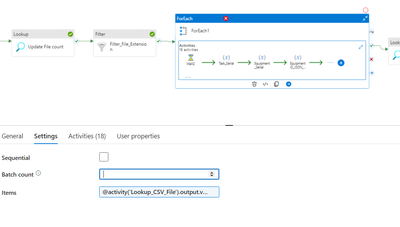This screenshot has height=227, width=400.
Task: Click the Equipment ID_JSON activity icon
Action: (298, 58)
